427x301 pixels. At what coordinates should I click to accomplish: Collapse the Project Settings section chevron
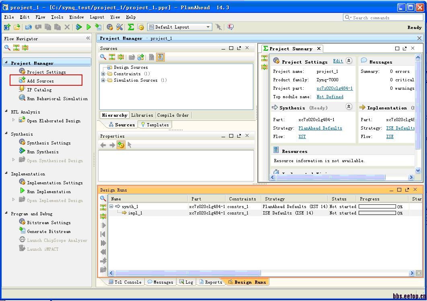(349, 61)
